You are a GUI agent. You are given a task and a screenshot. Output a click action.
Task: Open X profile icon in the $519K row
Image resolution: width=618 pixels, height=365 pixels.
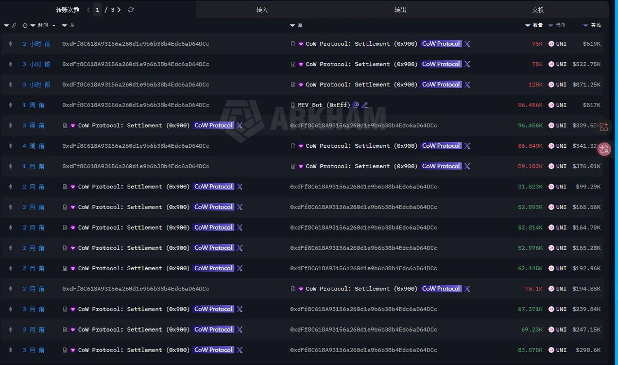tap(467, 44)
